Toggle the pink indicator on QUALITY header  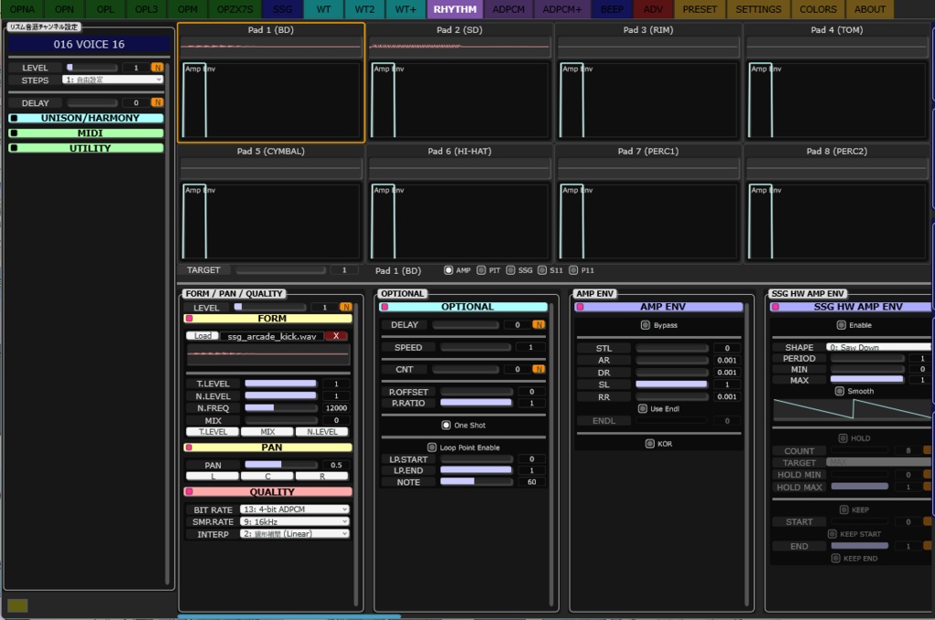click(x=190, y=492)
